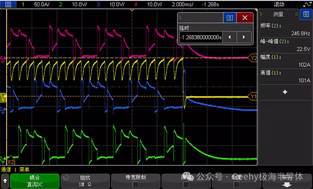The height and width of the screenshot is (189, 313).
Task: Select channel 3 scale 10.0V/ in blue
Action: 117,4
